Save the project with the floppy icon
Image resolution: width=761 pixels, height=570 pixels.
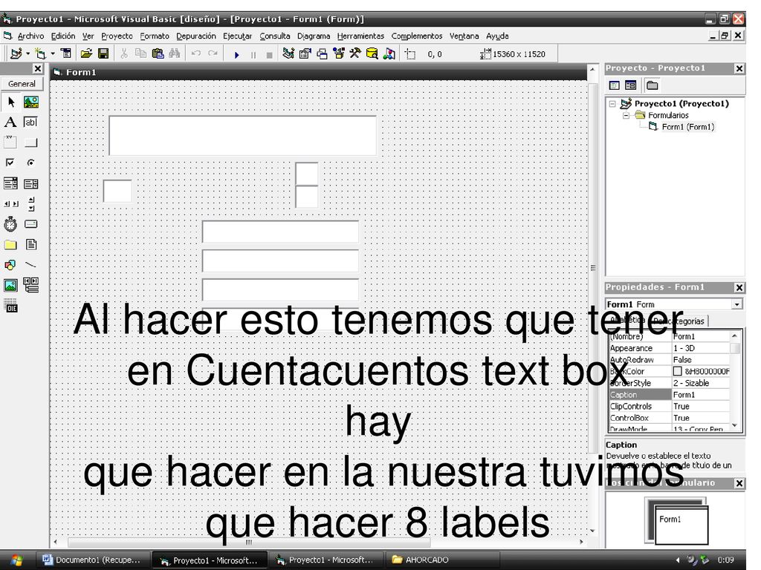(x=103, y=53)
